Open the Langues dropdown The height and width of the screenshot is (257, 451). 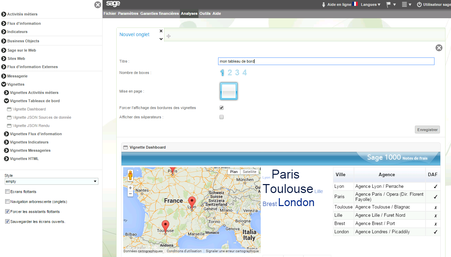click(371, 4)
